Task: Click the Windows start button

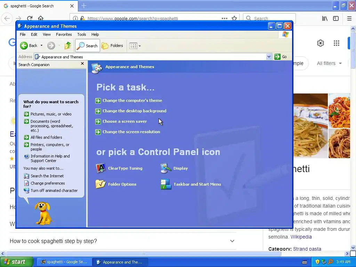Action: point(16,262)
